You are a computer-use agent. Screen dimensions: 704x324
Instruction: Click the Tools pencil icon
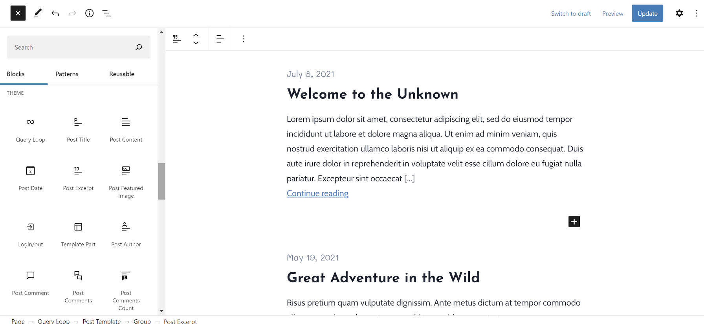click(x=38, y=13)
